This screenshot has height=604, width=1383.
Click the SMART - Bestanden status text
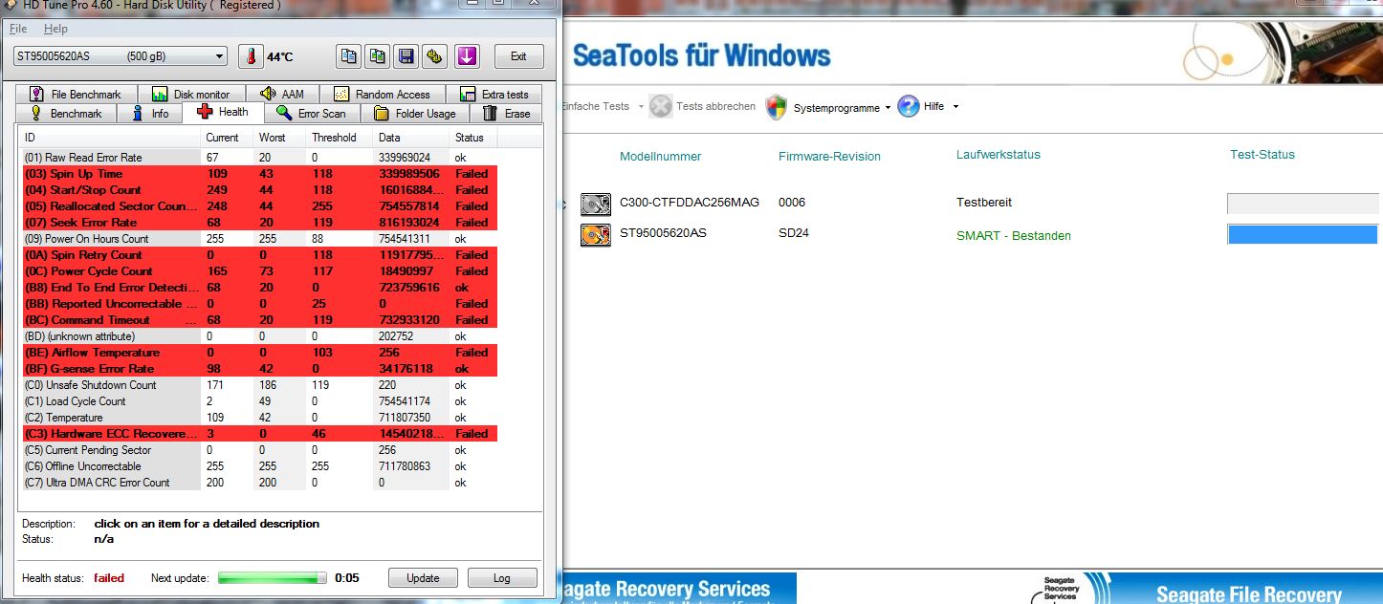coord(1013,235)
